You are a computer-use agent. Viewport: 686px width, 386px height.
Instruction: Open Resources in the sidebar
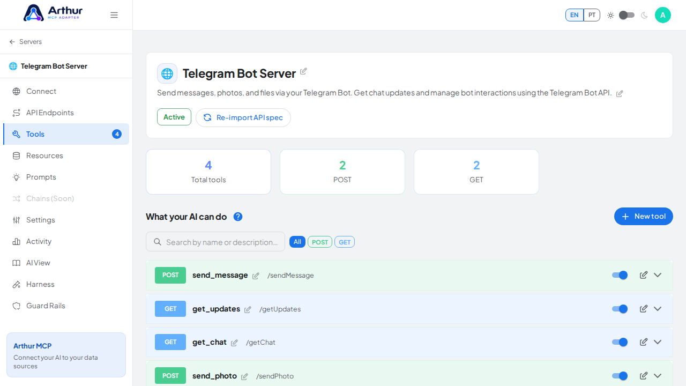click(x=66, y=155)
